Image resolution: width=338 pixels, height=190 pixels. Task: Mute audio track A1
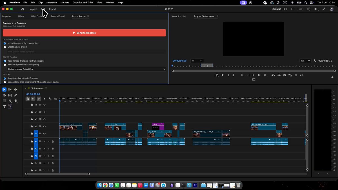[44, 141]
